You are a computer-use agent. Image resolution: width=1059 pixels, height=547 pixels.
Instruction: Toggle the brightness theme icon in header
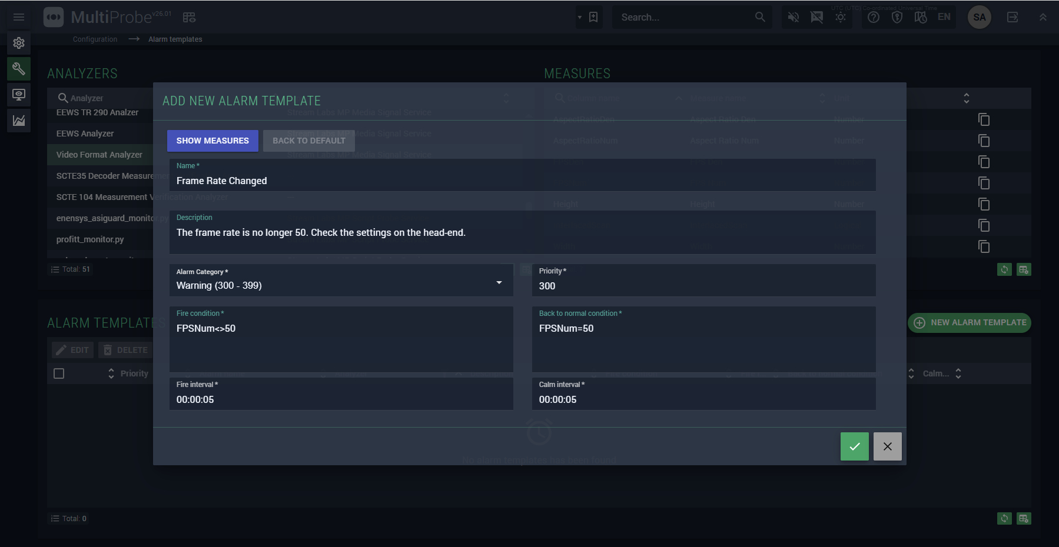pos(841,17)
